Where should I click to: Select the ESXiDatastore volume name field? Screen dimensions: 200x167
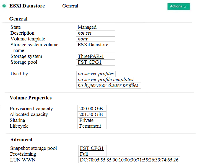point(93,45)
